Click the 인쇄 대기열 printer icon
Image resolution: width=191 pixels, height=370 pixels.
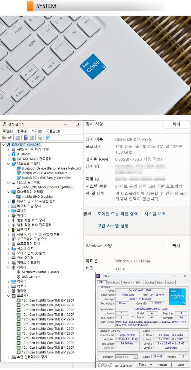pyautogui.click(x=14, y=258)
